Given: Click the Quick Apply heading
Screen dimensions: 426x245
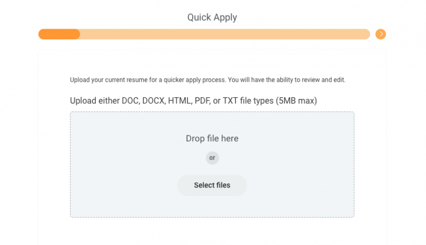Looking at the screenshot, I should click(212, 17).
